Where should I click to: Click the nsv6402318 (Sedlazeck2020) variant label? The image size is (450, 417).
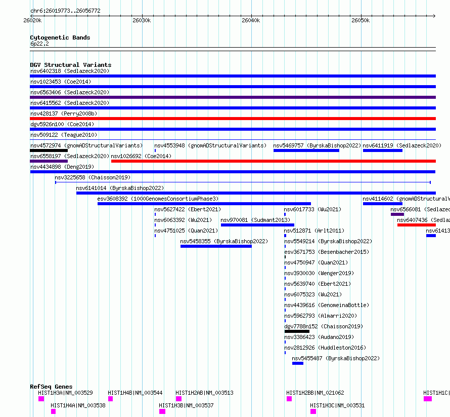70,71
